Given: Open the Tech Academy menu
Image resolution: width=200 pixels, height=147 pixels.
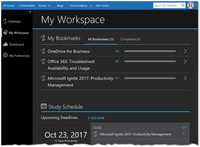Looking at the screenshot, I should [x=79, y=5].
